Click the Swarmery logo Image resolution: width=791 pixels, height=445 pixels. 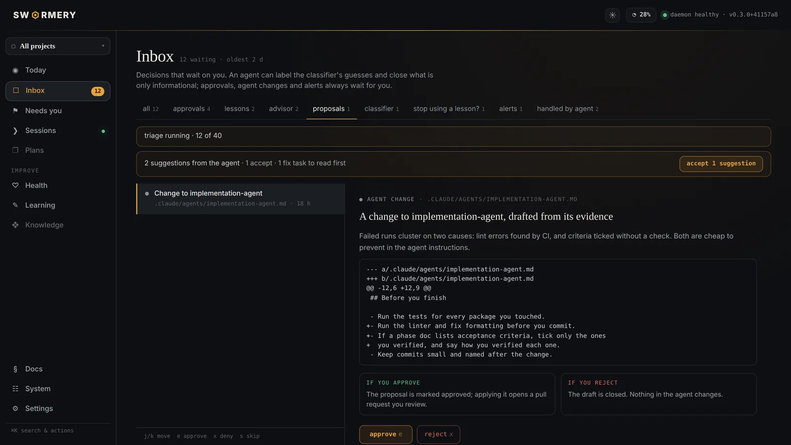click(44, 15)
